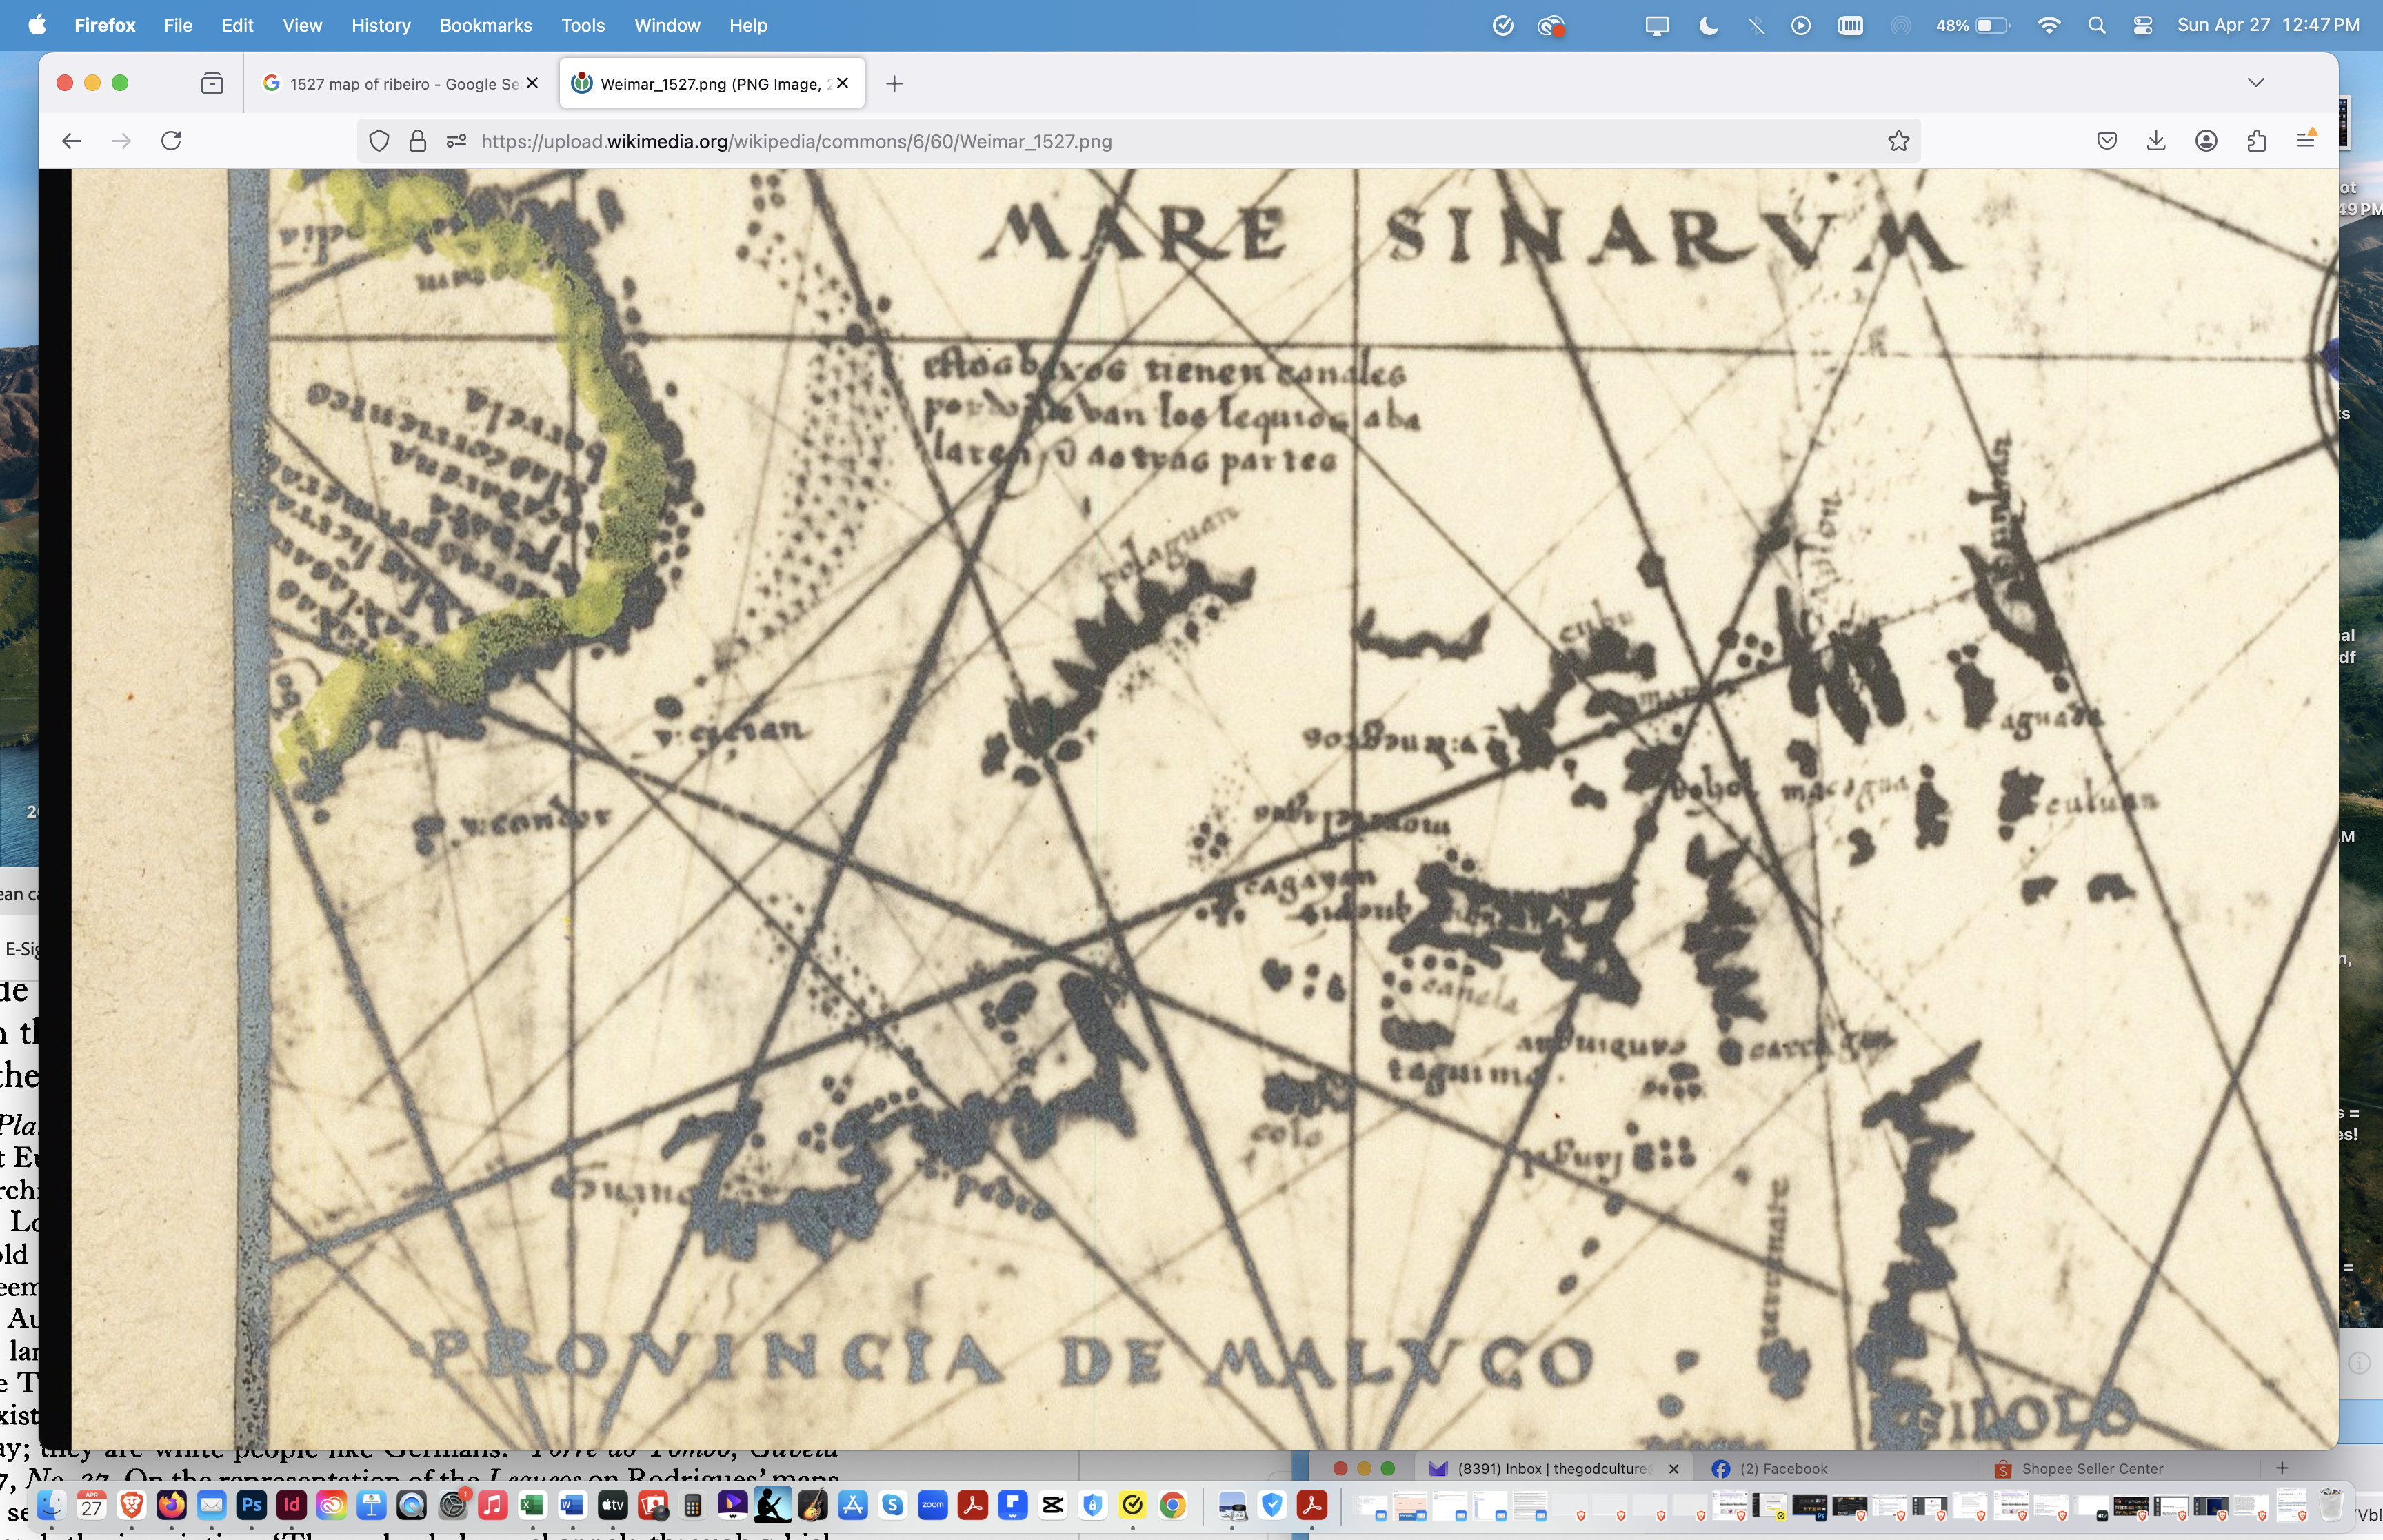Open Apple TV from the Dock
Viewport: 2383px width, 1540px height.
tap(612, 1505)
